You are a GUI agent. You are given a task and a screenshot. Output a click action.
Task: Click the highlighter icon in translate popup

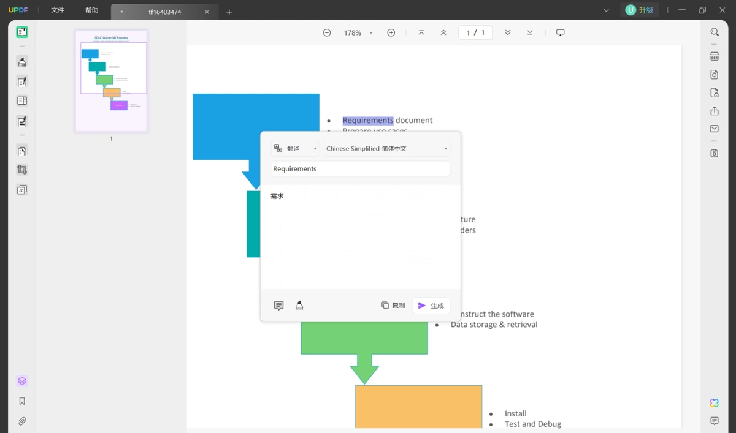(299, 305)
